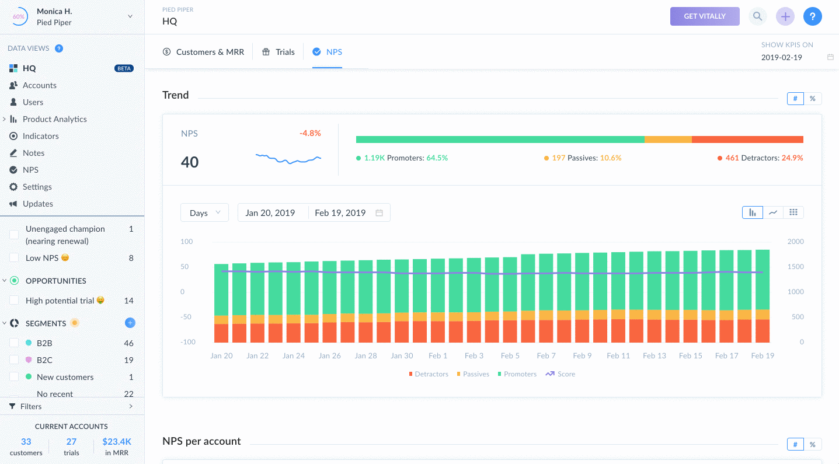The height and width of the screenshot is (464, 839).
Task: Click the Settings gear icon
Action: point(13,187)
